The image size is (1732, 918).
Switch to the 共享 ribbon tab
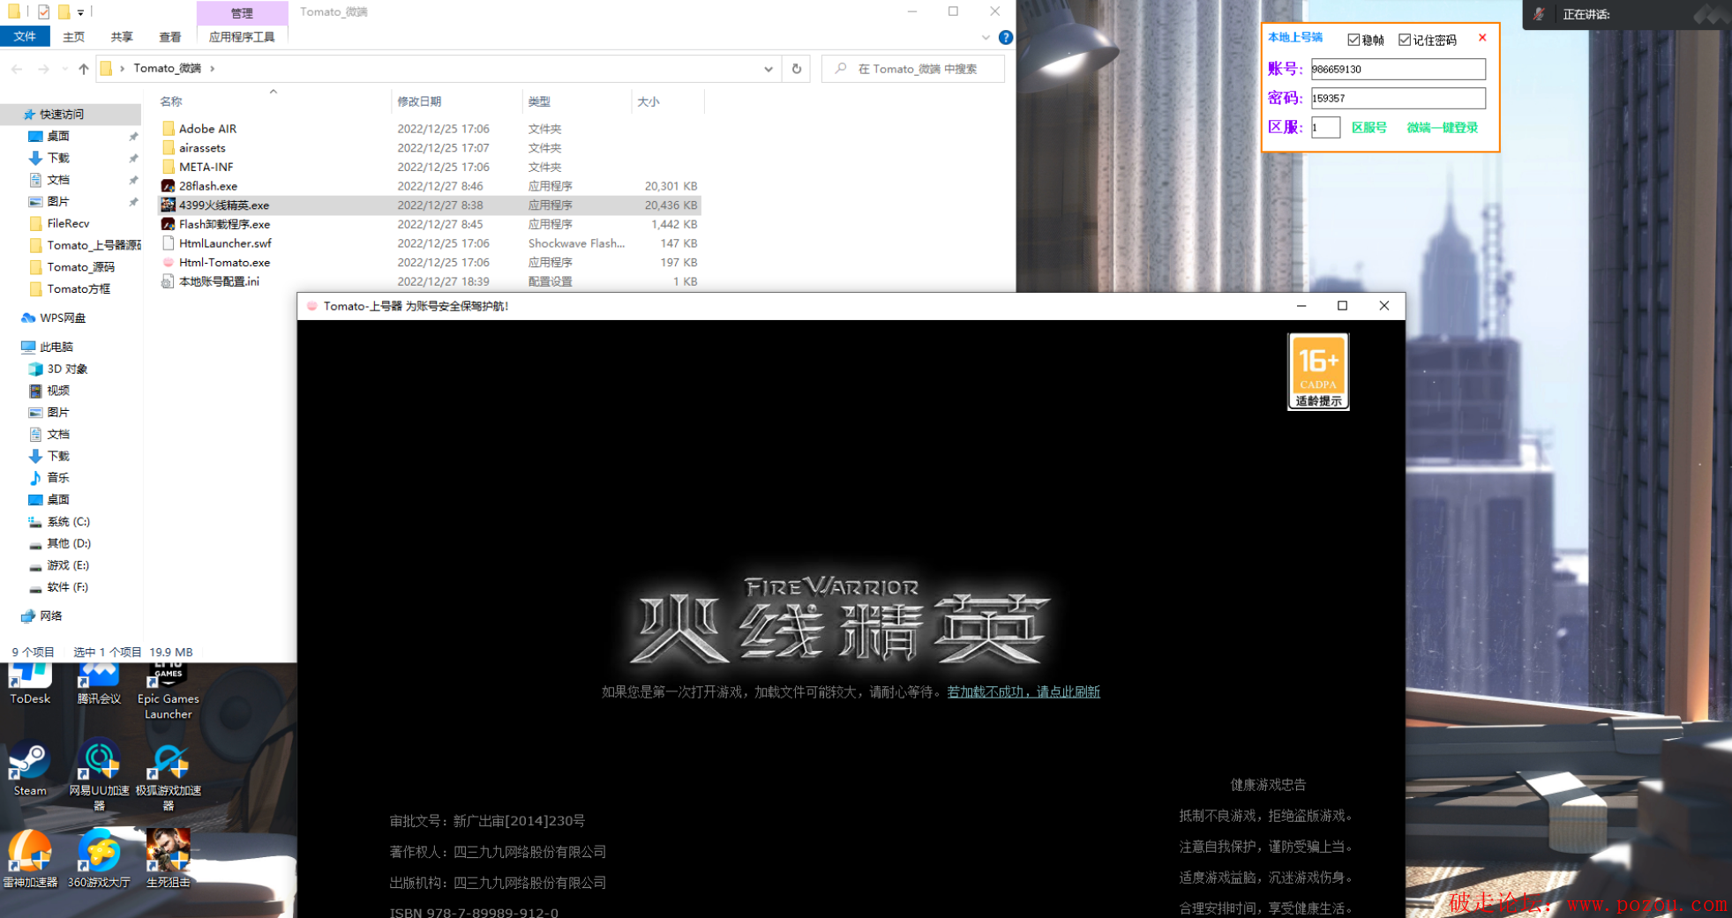click(x=122, y=36)
